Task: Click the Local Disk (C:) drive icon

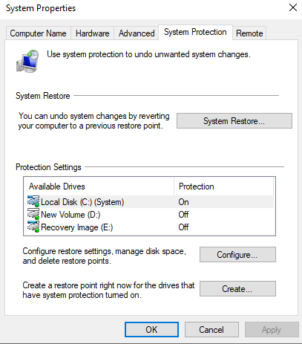Action: [33, 201]
